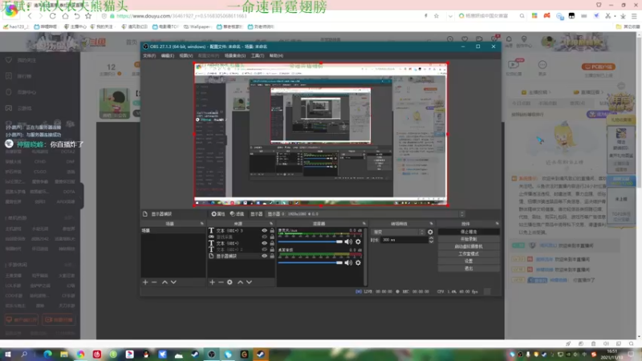Toggle visibility of the 文本 (GDI+) source
This screenshot has width=642, height=361.
(x=265, y=243)
